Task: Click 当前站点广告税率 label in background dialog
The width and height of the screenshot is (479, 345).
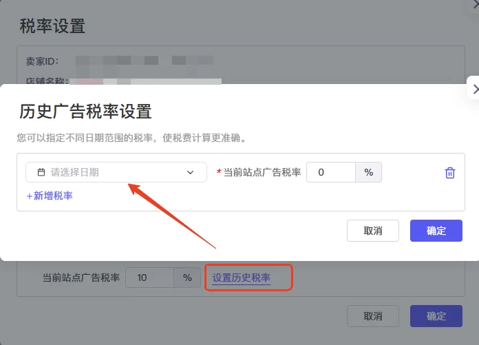Action: [x=81, y=278]
